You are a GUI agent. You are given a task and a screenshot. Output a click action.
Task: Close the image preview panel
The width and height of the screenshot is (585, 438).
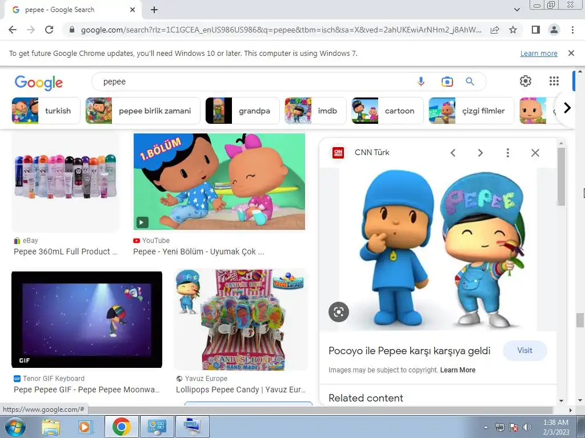(535, 153)
